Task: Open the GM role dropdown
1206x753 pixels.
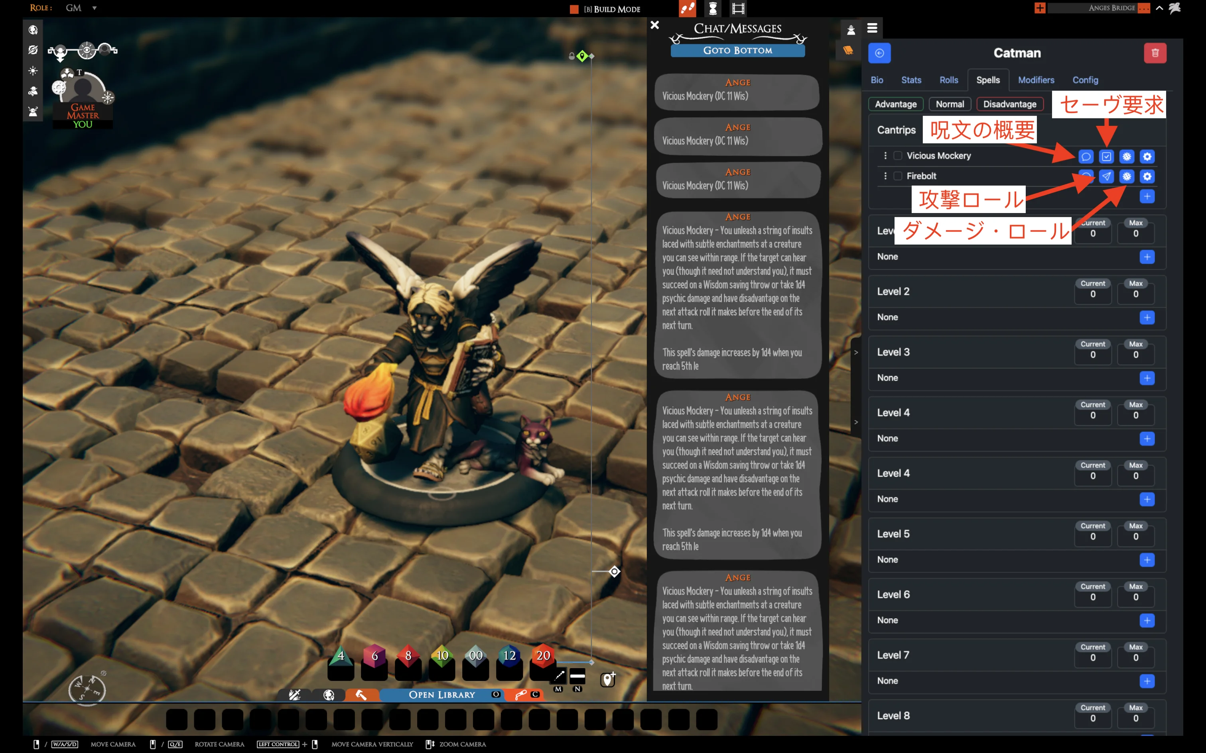Action: 94,8
